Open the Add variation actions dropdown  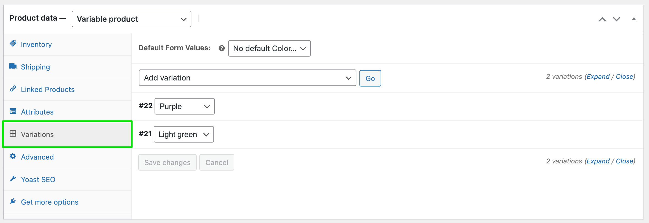[248, 78]
